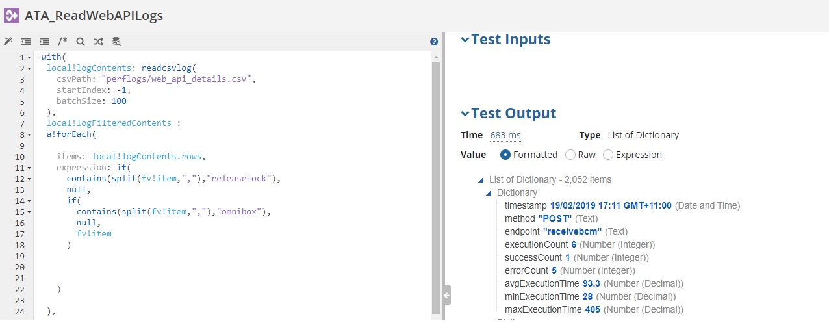Click the 683 ms time link
Image resolution: width=829 pixels, height=332 pixels.
pos(505,135)
